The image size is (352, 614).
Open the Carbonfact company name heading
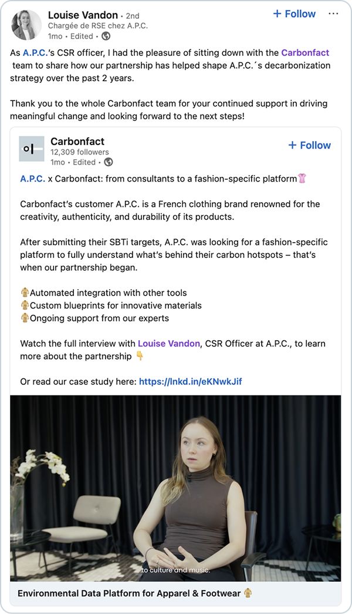[77, 141]
